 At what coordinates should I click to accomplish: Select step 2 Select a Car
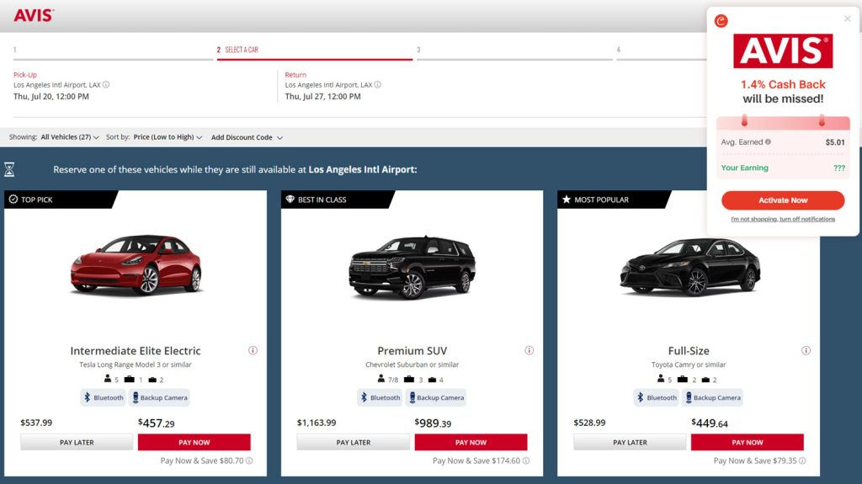coord(315,51)
